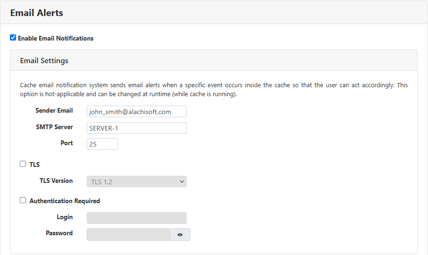Open the TLS Version dropdown
Screen dimensions: 428x255
pos(137,181)
